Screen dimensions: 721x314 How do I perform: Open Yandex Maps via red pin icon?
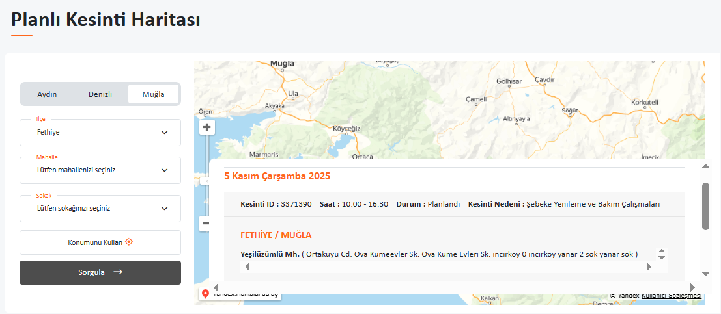pos(205,293)
